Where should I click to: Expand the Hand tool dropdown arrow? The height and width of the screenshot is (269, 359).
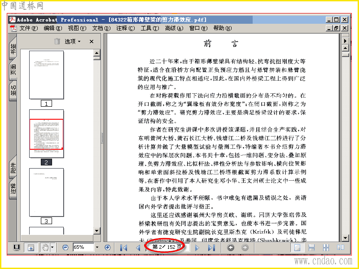[x=53, y=247]
